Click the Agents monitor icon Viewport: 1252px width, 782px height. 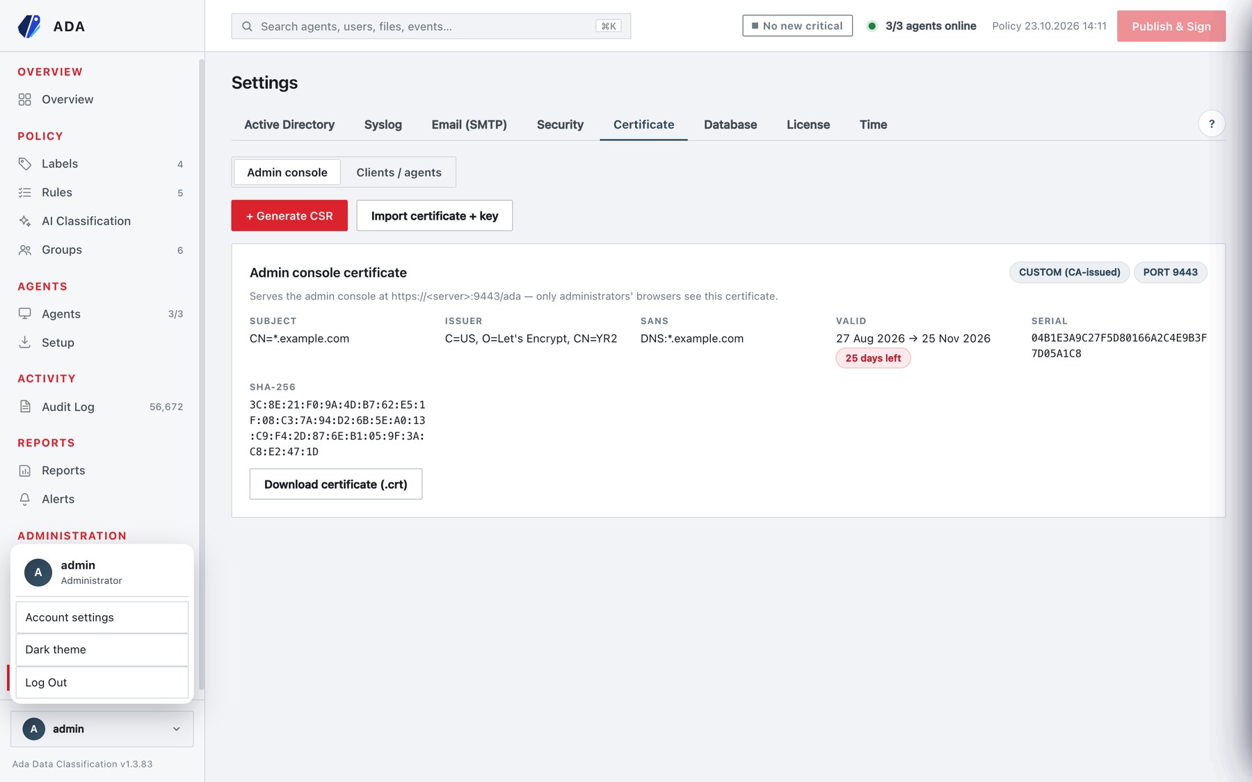pyautogui.click(x=25, y=313)
